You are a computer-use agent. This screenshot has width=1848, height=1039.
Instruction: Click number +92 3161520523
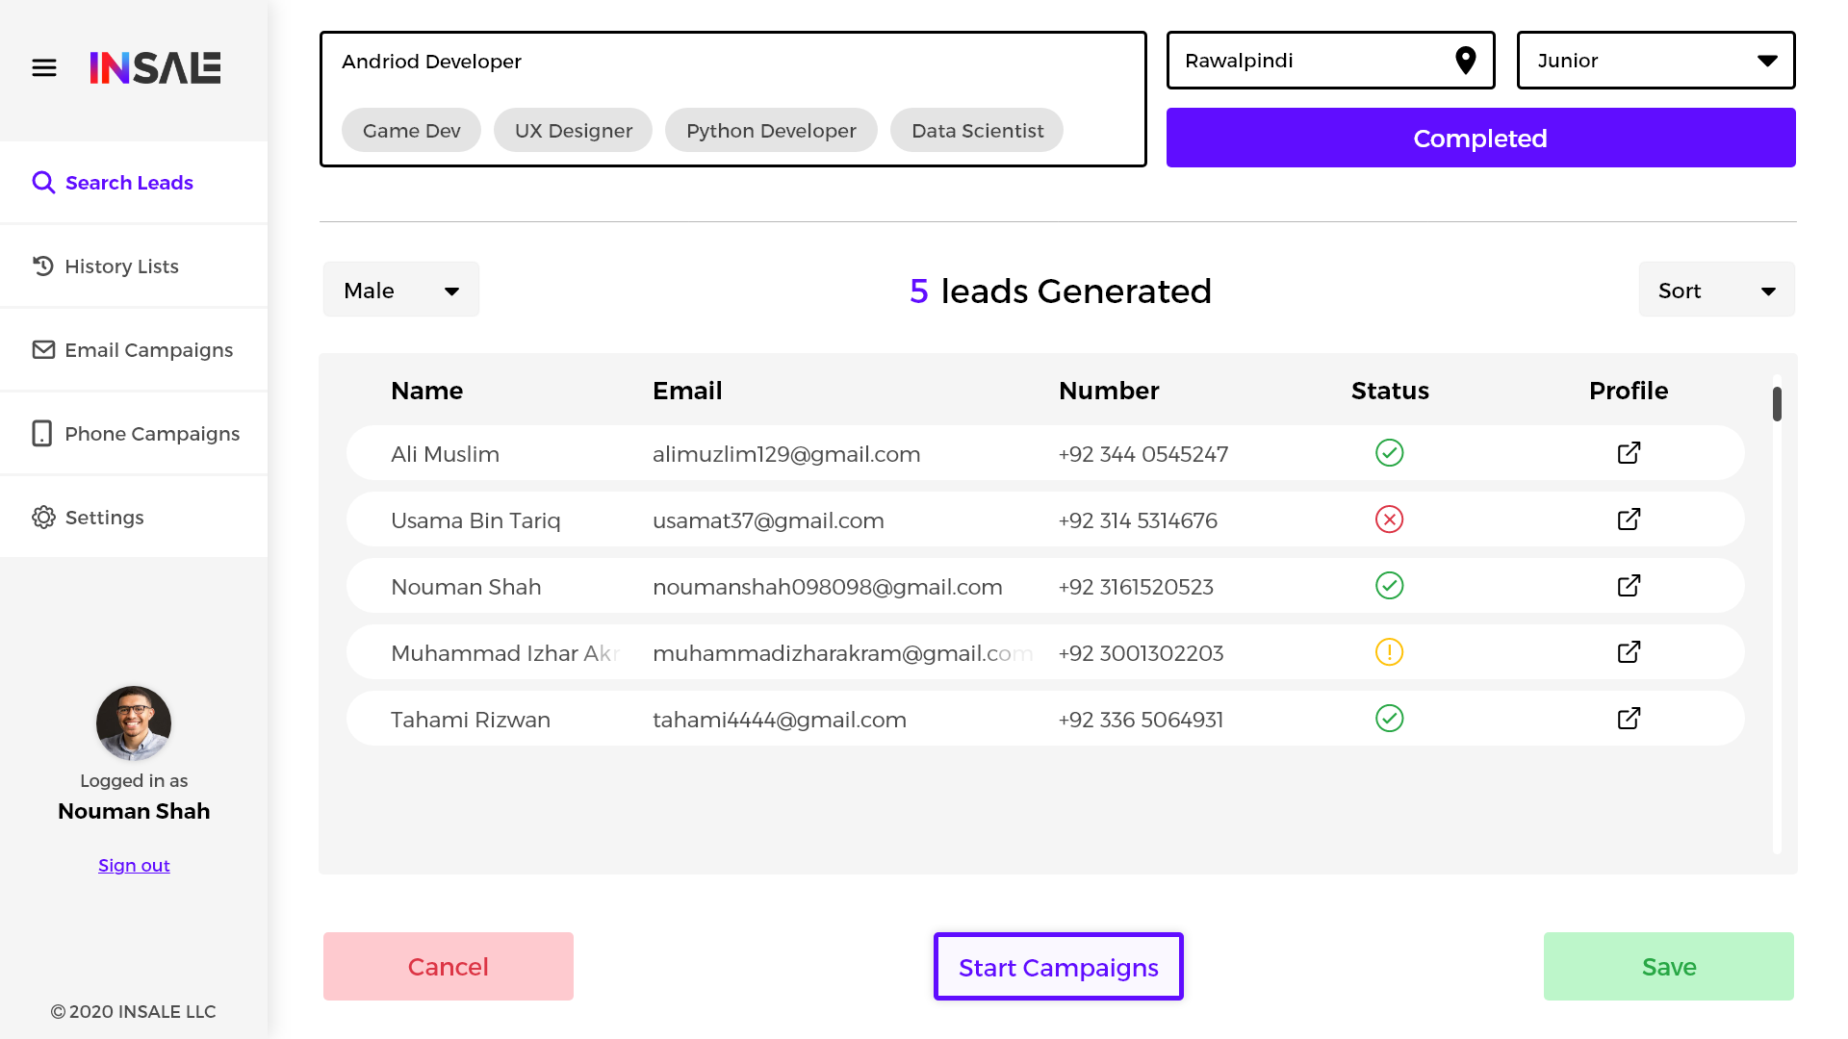1137,587
